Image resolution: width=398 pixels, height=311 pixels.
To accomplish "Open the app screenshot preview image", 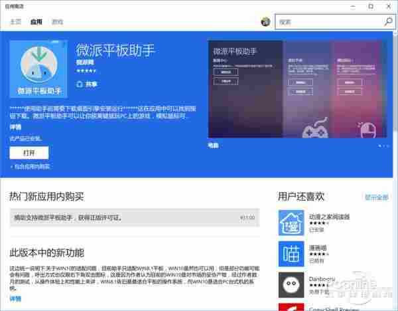I will click(298, 92).
